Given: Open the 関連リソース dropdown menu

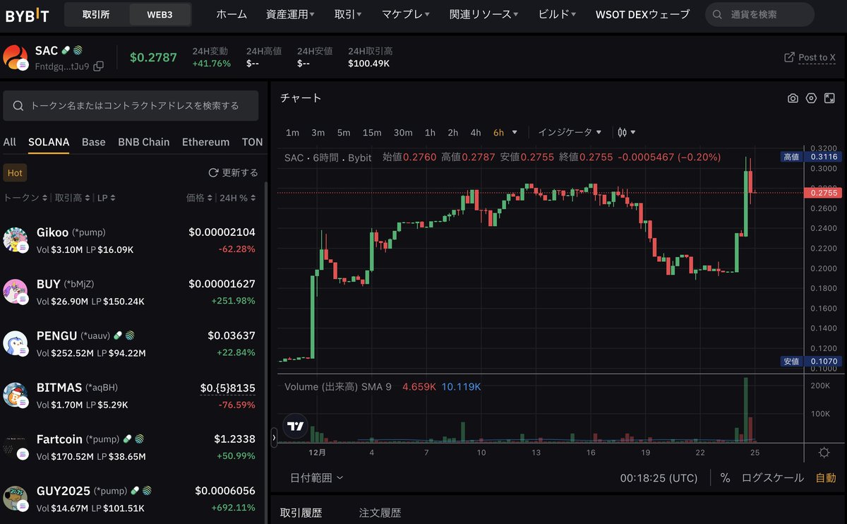Looking at the screenshot, I should point(483,14).
